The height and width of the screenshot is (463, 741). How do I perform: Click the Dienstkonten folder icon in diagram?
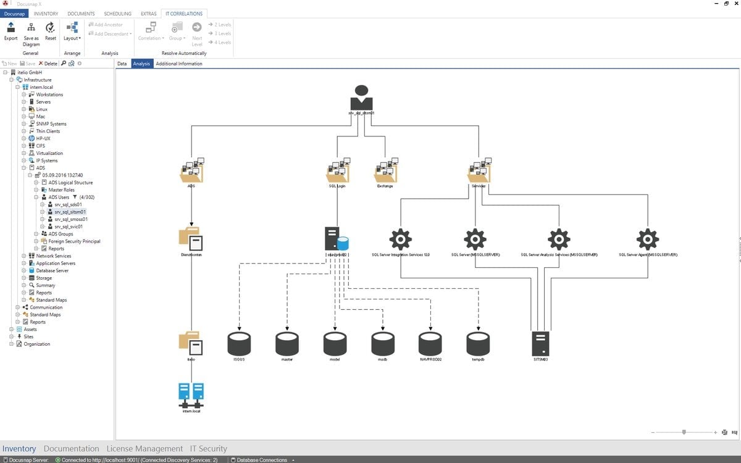click(x=191, y=240)
